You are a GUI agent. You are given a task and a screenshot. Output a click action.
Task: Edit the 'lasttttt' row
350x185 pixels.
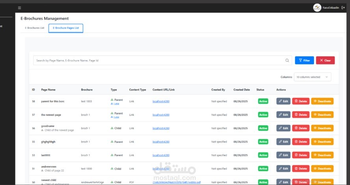(283, 155)
